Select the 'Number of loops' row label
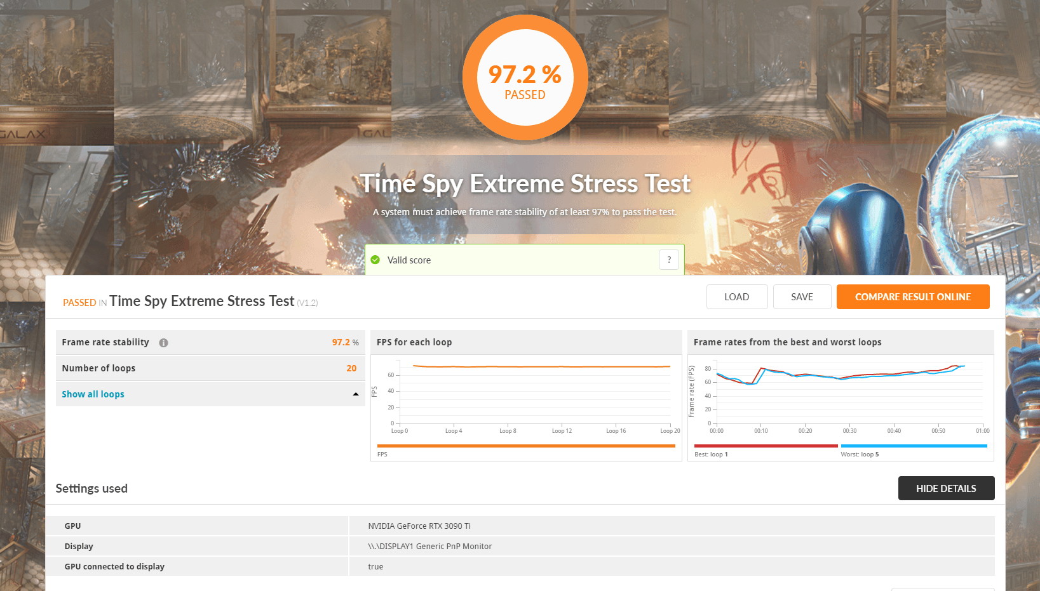This screenshot has height=591, width=1040. tap(98, 368)
